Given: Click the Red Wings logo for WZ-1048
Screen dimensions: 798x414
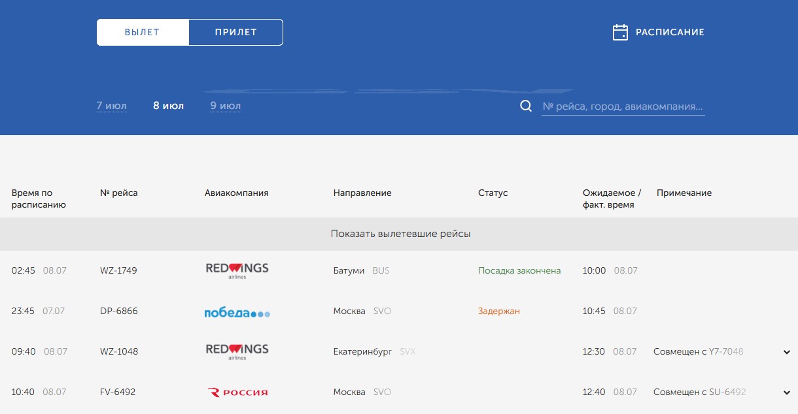Looking at the screenshot, I should click(x=237, y=351).
